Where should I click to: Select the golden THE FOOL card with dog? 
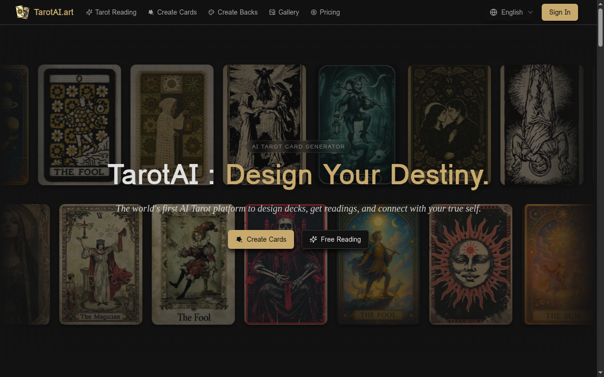point(378,264)
